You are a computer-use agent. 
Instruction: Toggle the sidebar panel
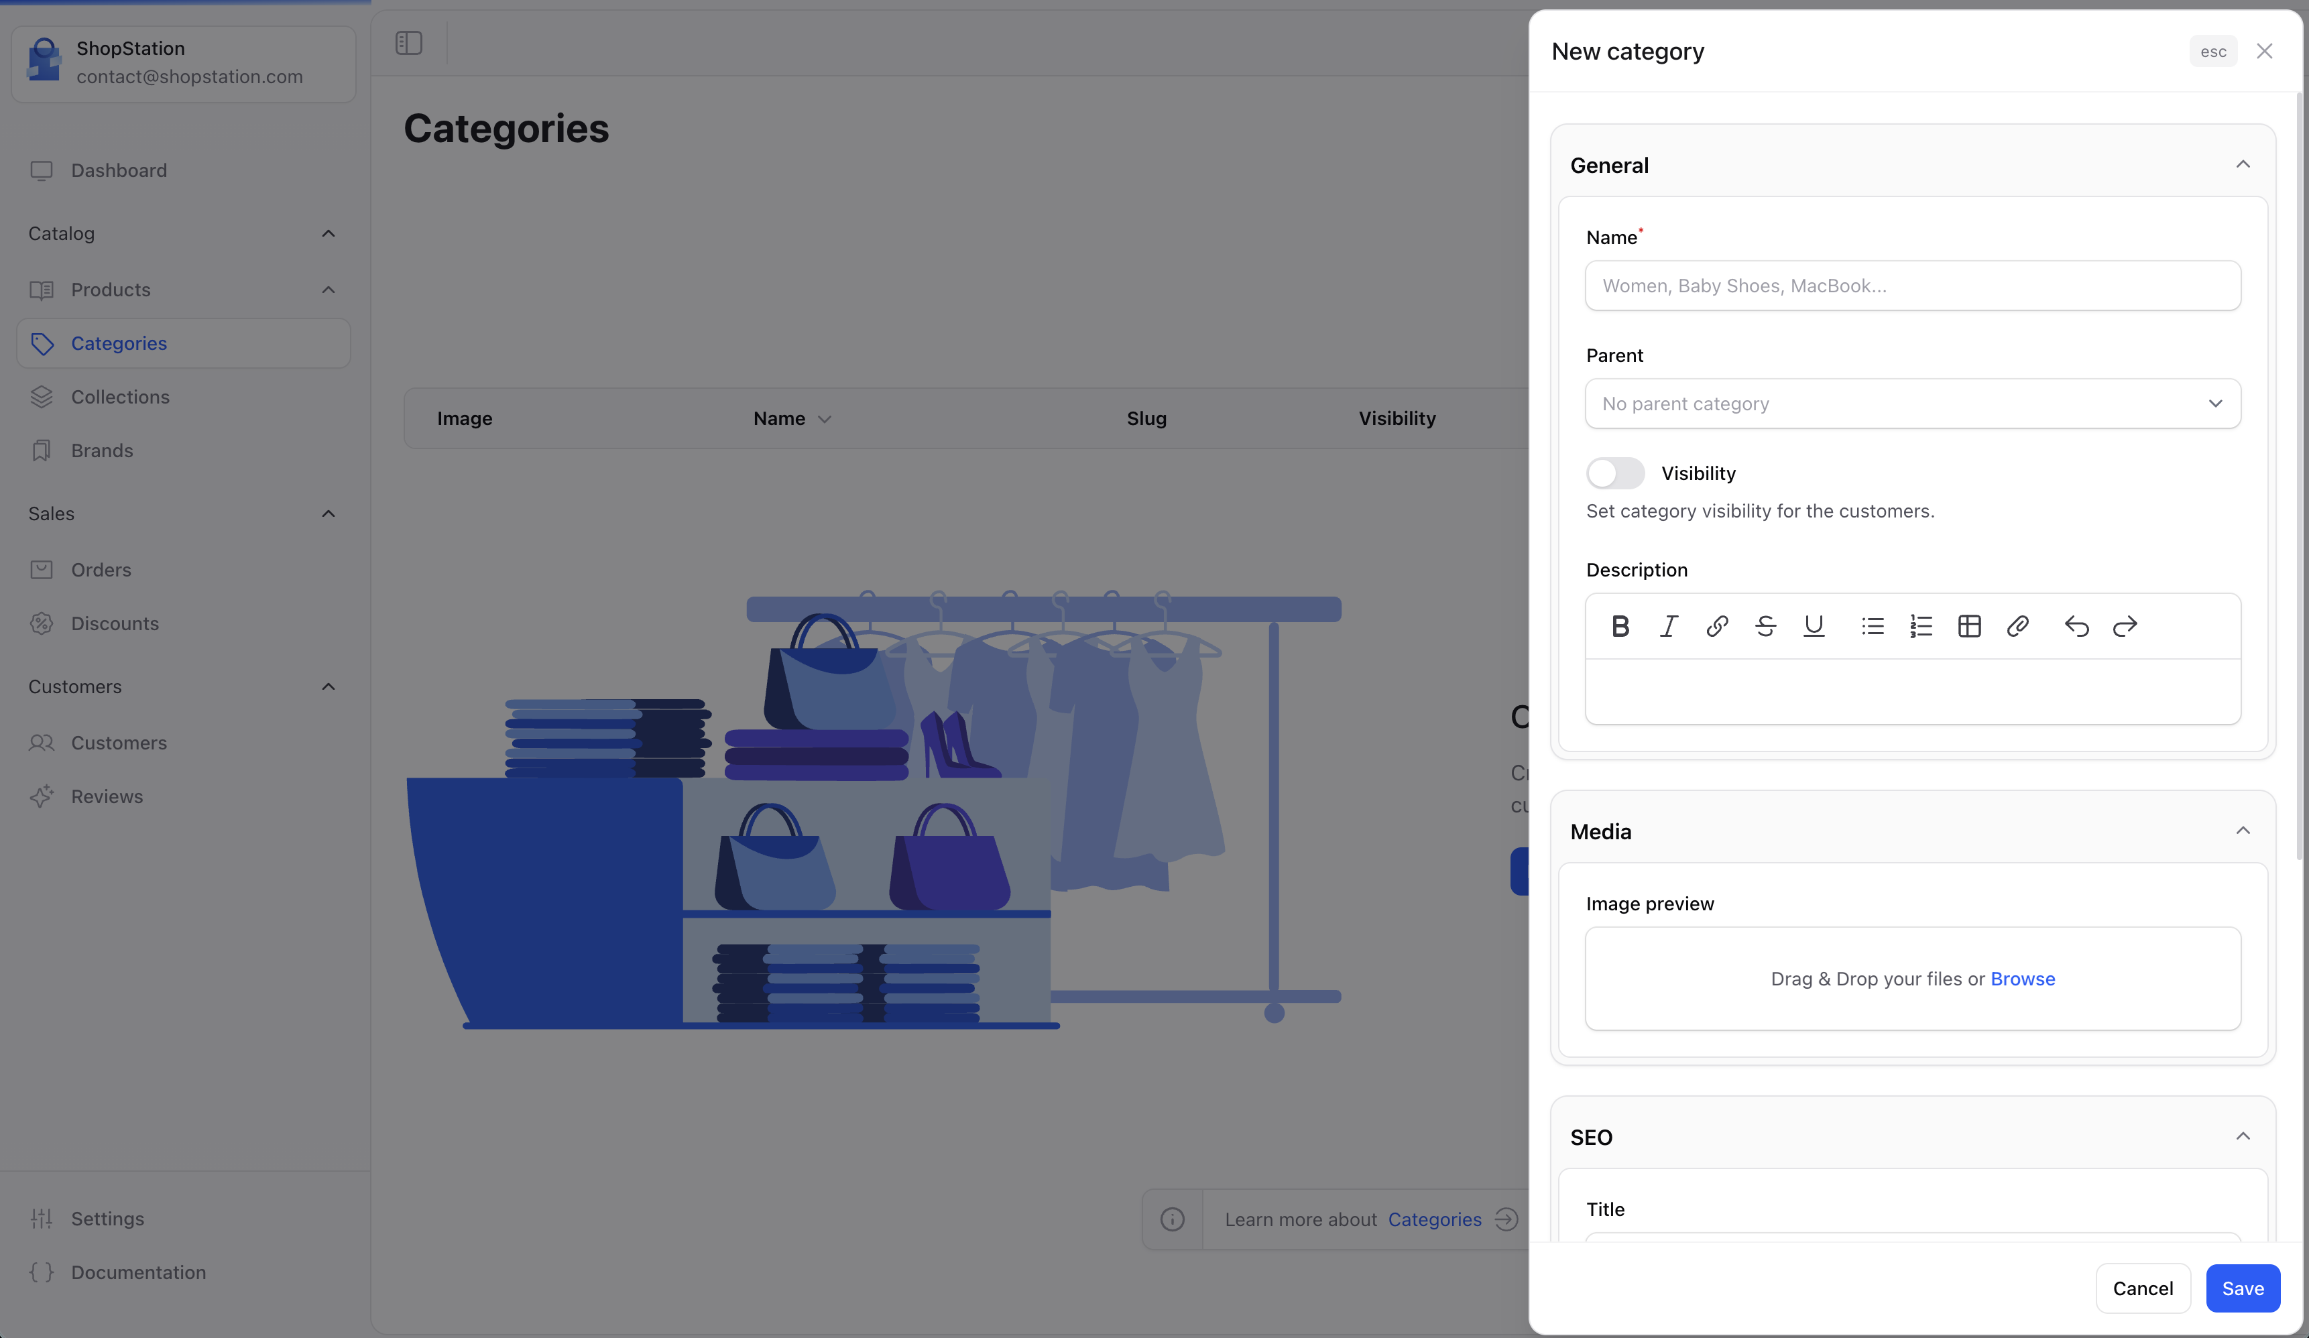tap(409, 42)
